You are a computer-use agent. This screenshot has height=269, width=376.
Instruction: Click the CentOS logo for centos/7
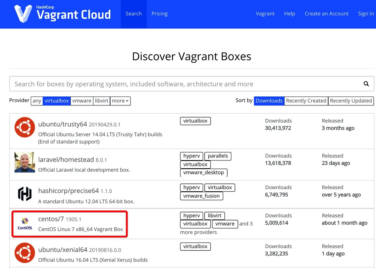coord(25,224)
